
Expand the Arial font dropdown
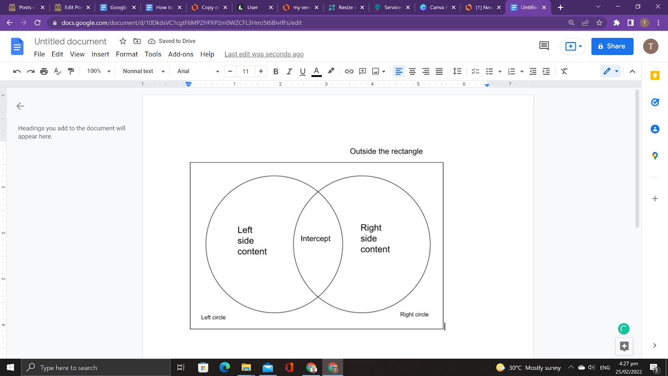click(198, 71)
